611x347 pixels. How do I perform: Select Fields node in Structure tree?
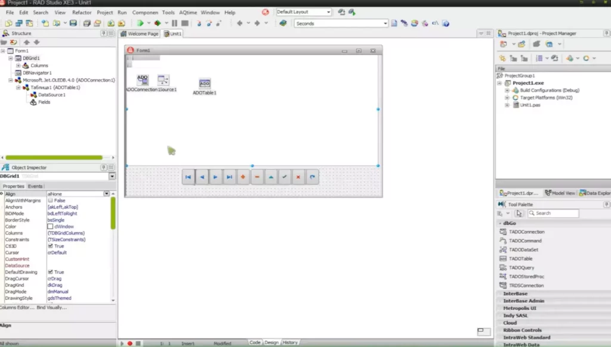[x=44, y=102]
